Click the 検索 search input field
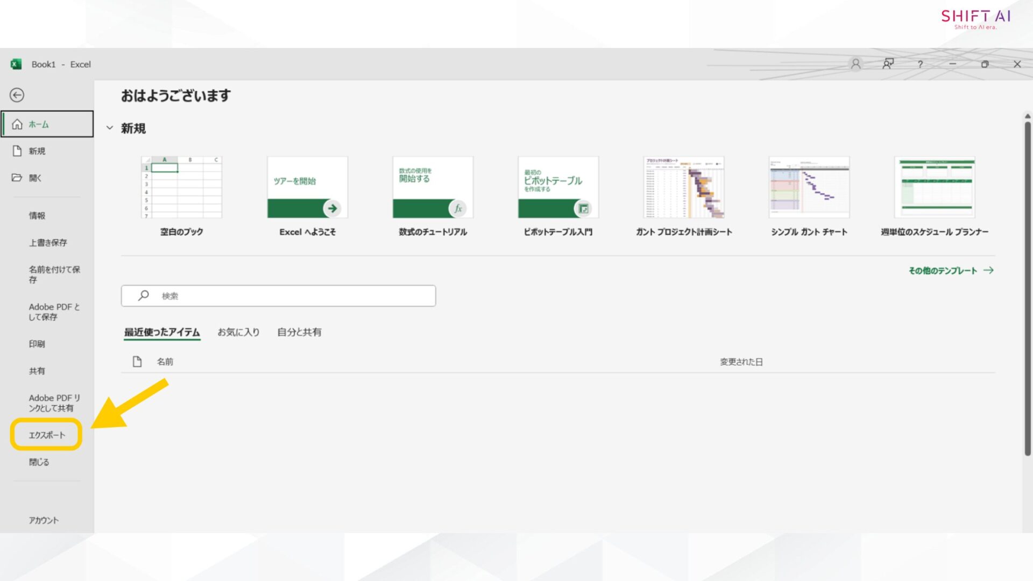 point(278,296)
